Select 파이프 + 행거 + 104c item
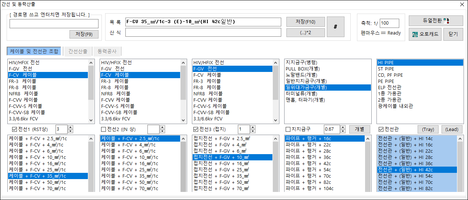468x200 pixels. [x=325, y=188]
